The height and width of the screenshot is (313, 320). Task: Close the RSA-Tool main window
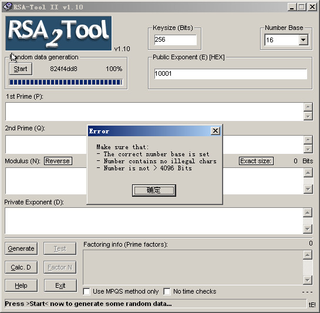click(x=312, y=7)
